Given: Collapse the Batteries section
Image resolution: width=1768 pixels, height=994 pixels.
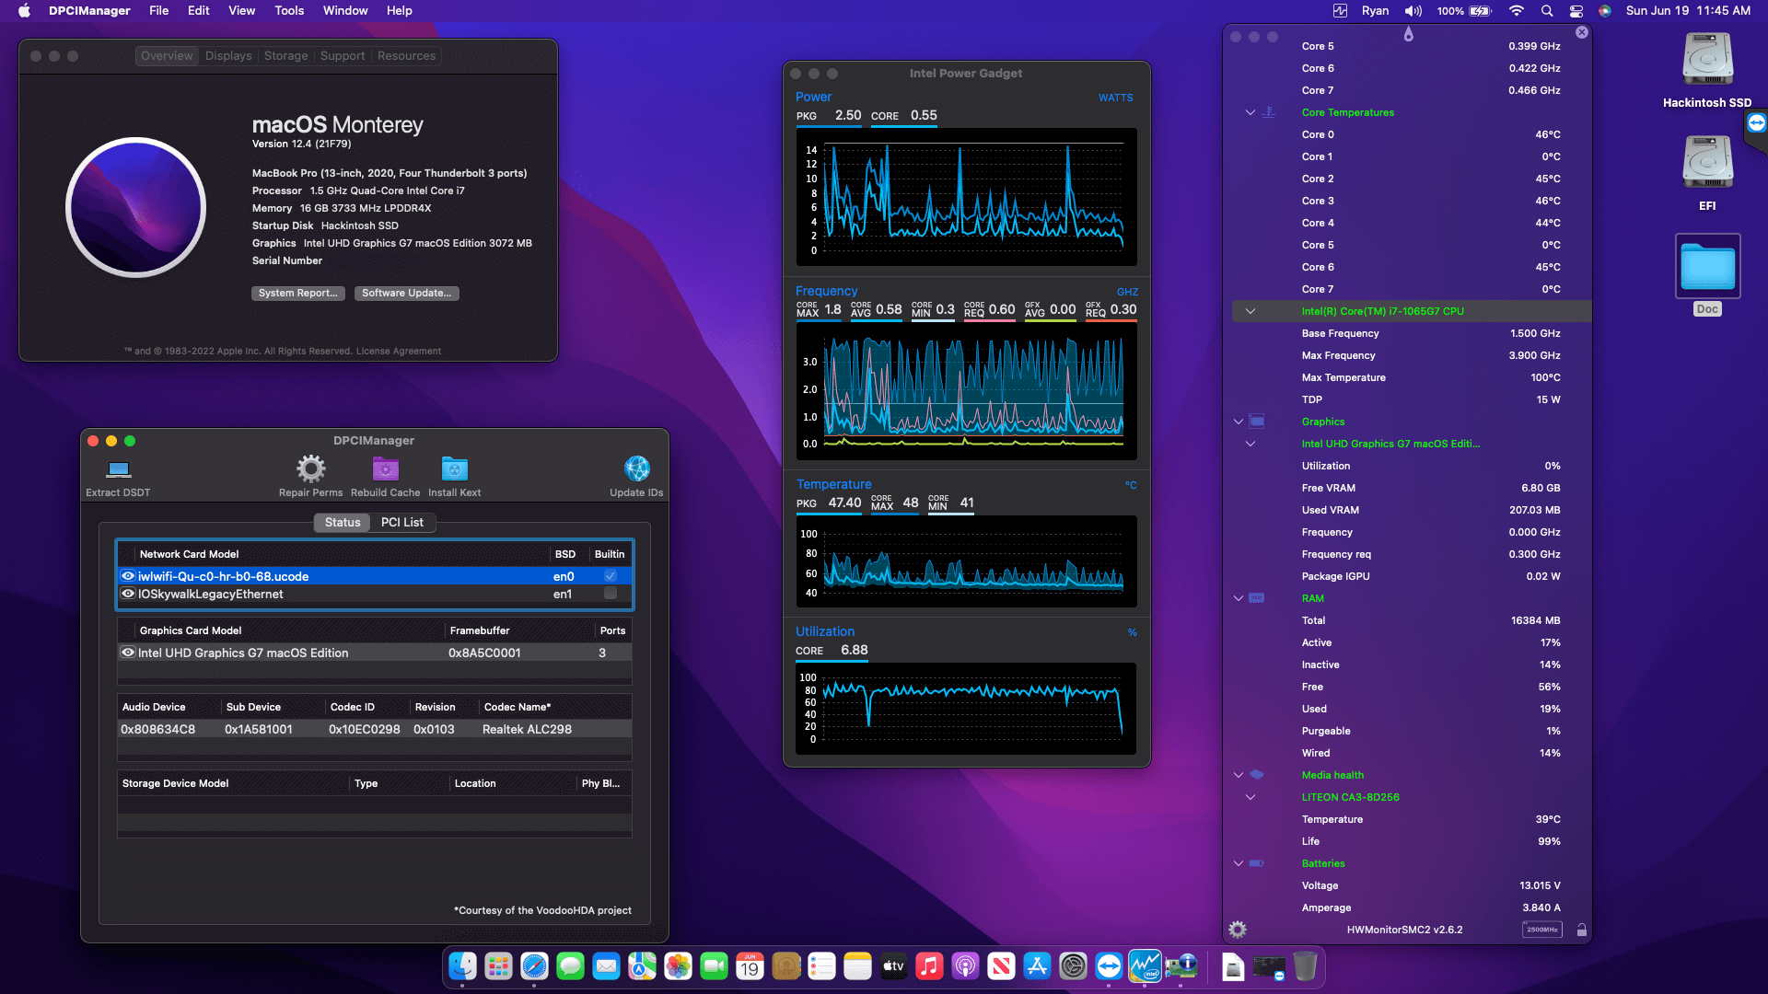Looking at the screenshot, I should (x=1238, y=863).
